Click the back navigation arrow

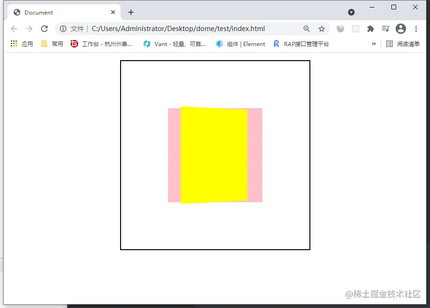14,29
